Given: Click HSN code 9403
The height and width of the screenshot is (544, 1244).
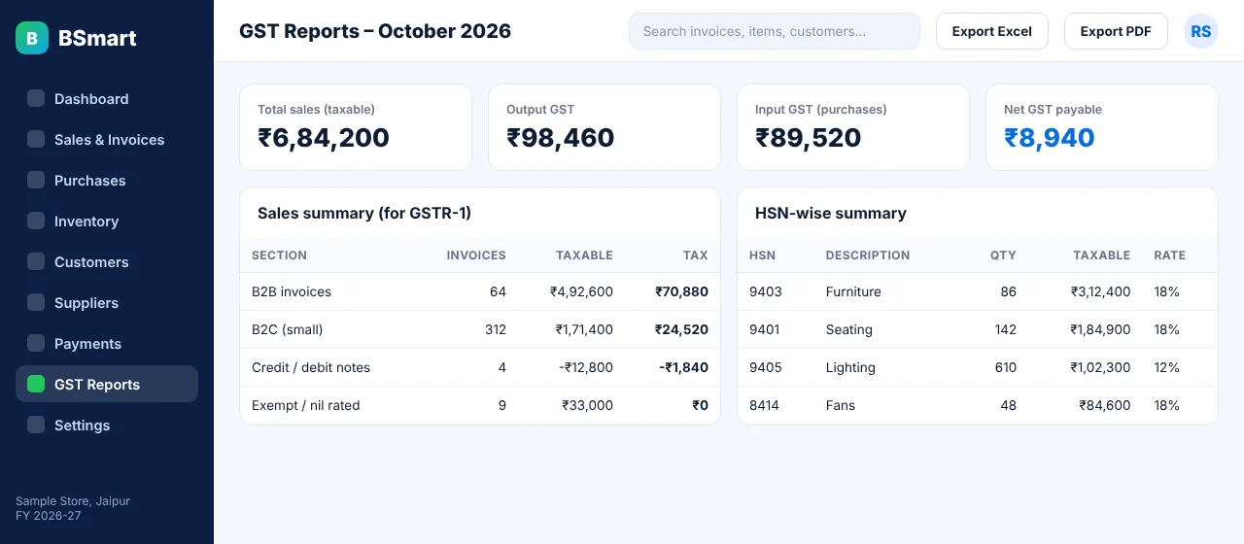Looking at the screenshot, I should pyautogui.click(x=766, y=291).
